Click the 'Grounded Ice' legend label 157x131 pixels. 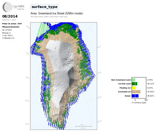pos(124,92)
